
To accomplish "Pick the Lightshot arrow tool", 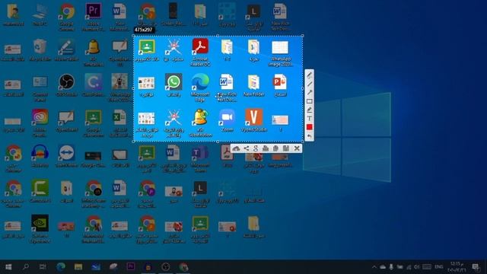I will [310, 92].
